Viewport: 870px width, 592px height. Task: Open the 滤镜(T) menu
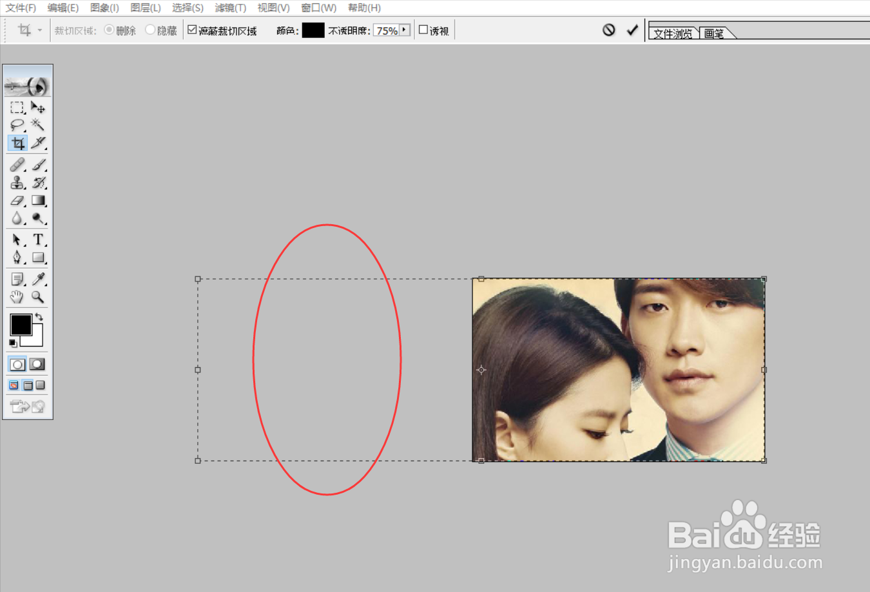[231, 8]
